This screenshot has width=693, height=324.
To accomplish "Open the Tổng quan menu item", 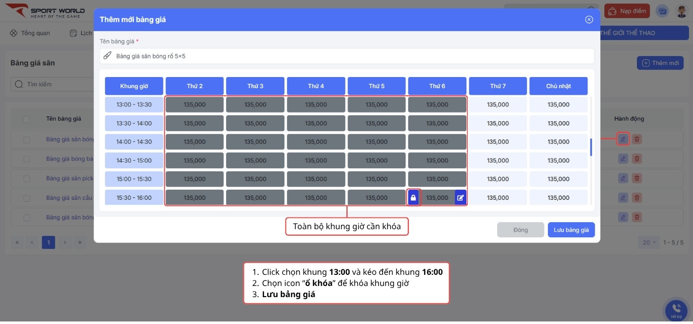I will (x=30, y=33).
